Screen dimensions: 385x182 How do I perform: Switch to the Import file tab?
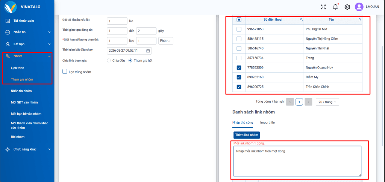(x=268, y=122)
